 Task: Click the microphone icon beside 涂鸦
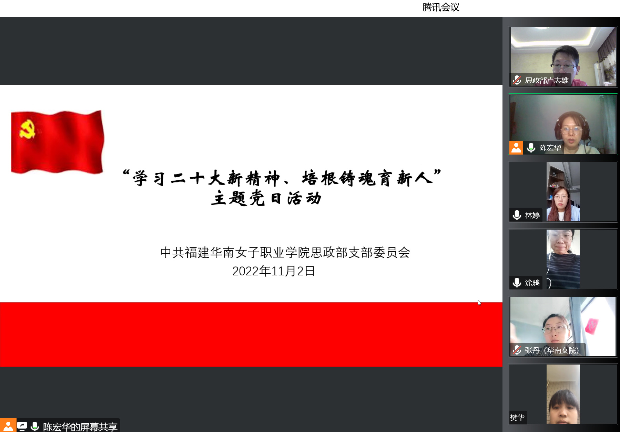(x=517, y=283)
